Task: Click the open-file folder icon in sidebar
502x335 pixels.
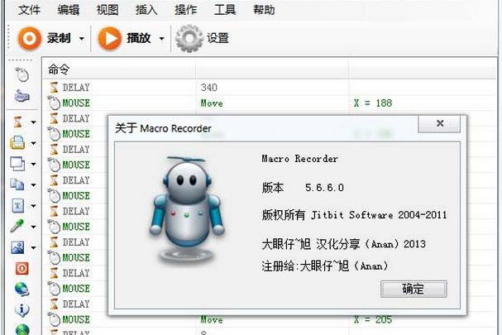Action: (x=17, y=143)
